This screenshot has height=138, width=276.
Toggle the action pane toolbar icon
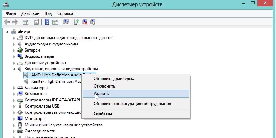pos(55,22)
